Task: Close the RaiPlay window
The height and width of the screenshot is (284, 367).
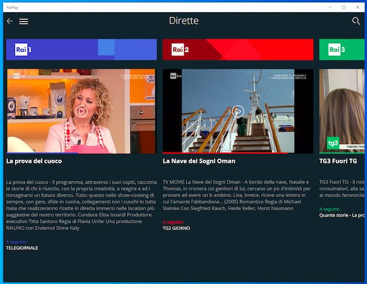Action: pos(357,7)
